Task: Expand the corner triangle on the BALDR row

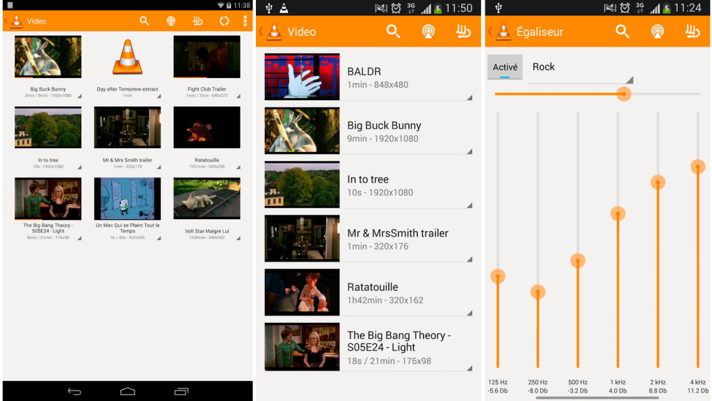Action: click(x=469, y=97)
